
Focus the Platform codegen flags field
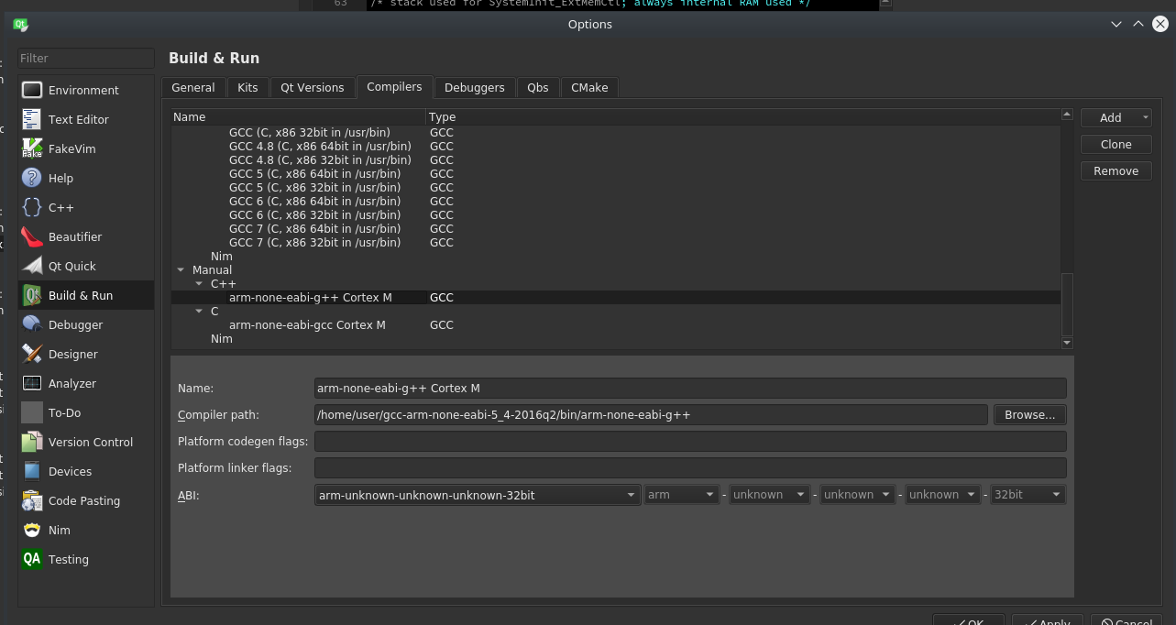point(690,441)
